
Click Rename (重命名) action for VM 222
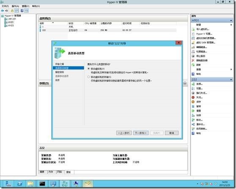pyautogui.click(x=200, y=124)
